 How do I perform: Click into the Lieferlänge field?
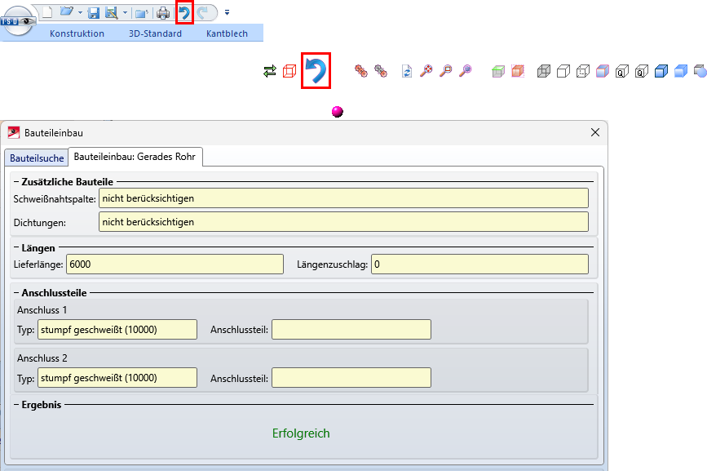[x=175, y=264]
